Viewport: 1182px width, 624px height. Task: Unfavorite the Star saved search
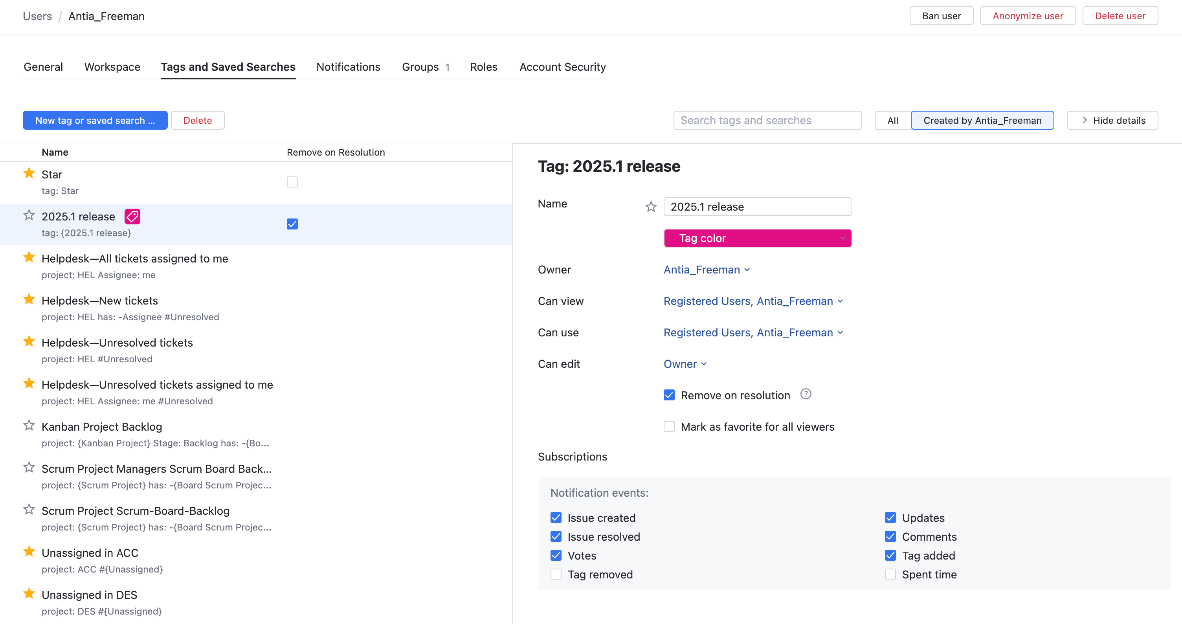(x=28, y=173)
